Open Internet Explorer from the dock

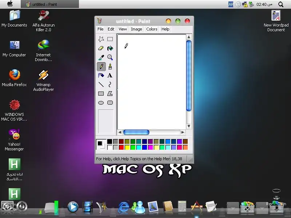123,207
